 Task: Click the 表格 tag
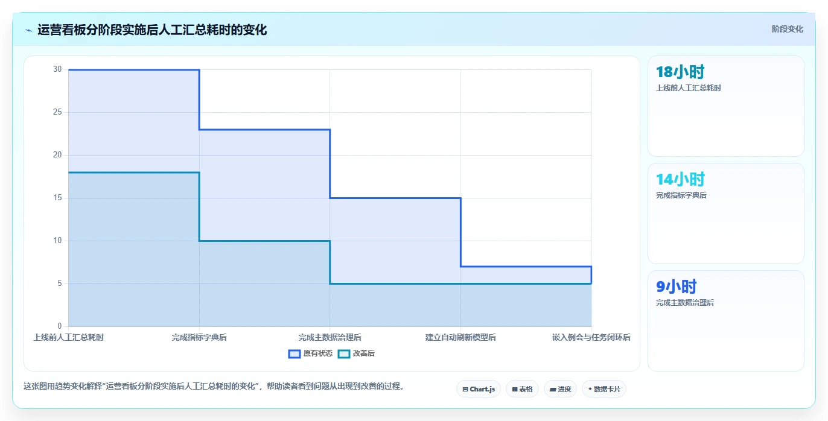point(522,389)
